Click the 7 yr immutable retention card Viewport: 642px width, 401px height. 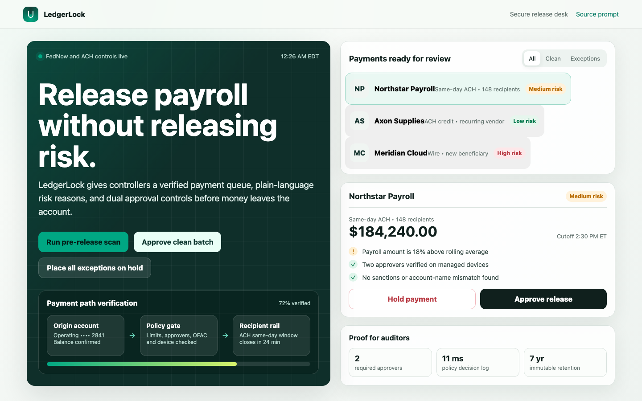[x=565, y=363]
